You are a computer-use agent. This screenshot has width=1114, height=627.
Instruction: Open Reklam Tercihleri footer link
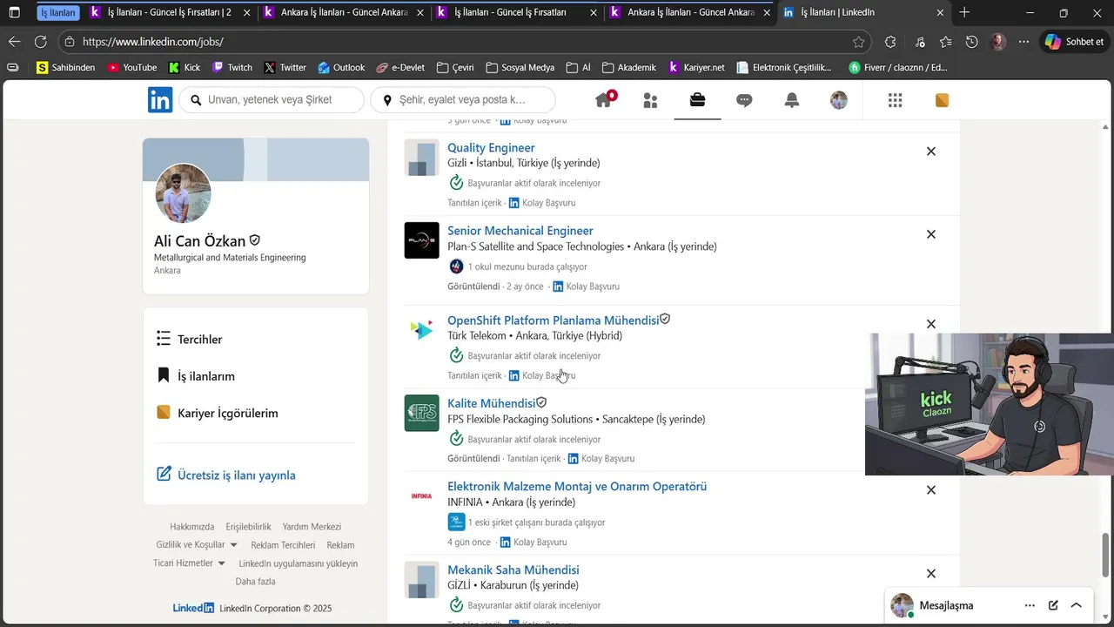tap(283, 545)
